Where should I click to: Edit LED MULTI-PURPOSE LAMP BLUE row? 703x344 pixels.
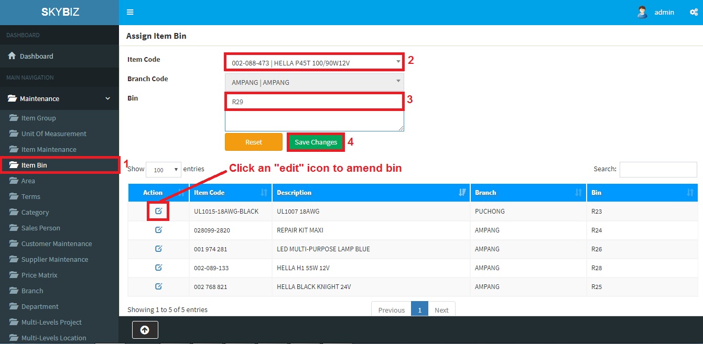tap(158, 249)
